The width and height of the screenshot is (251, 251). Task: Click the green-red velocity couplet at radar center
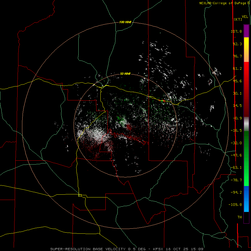(x=125, y=123)
